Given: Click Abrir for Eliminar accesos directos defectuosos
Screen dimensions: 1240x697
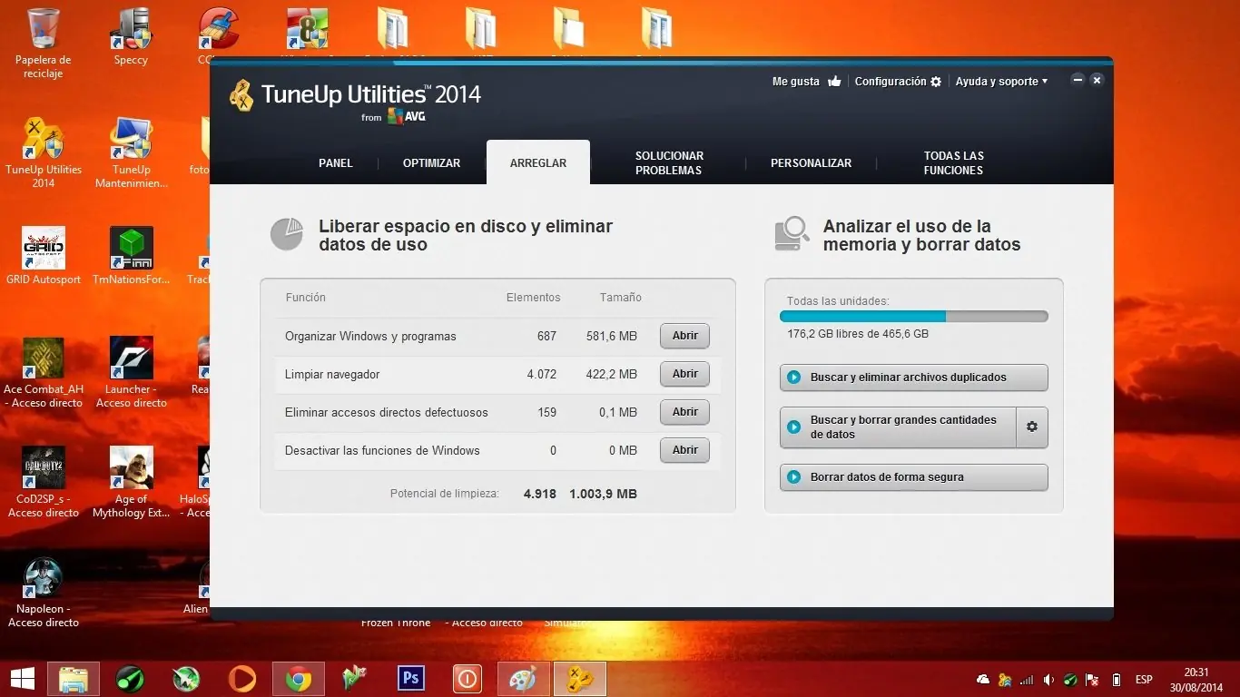Looking at the screenshot, I should pyautogui.click(x=684, y=412).
